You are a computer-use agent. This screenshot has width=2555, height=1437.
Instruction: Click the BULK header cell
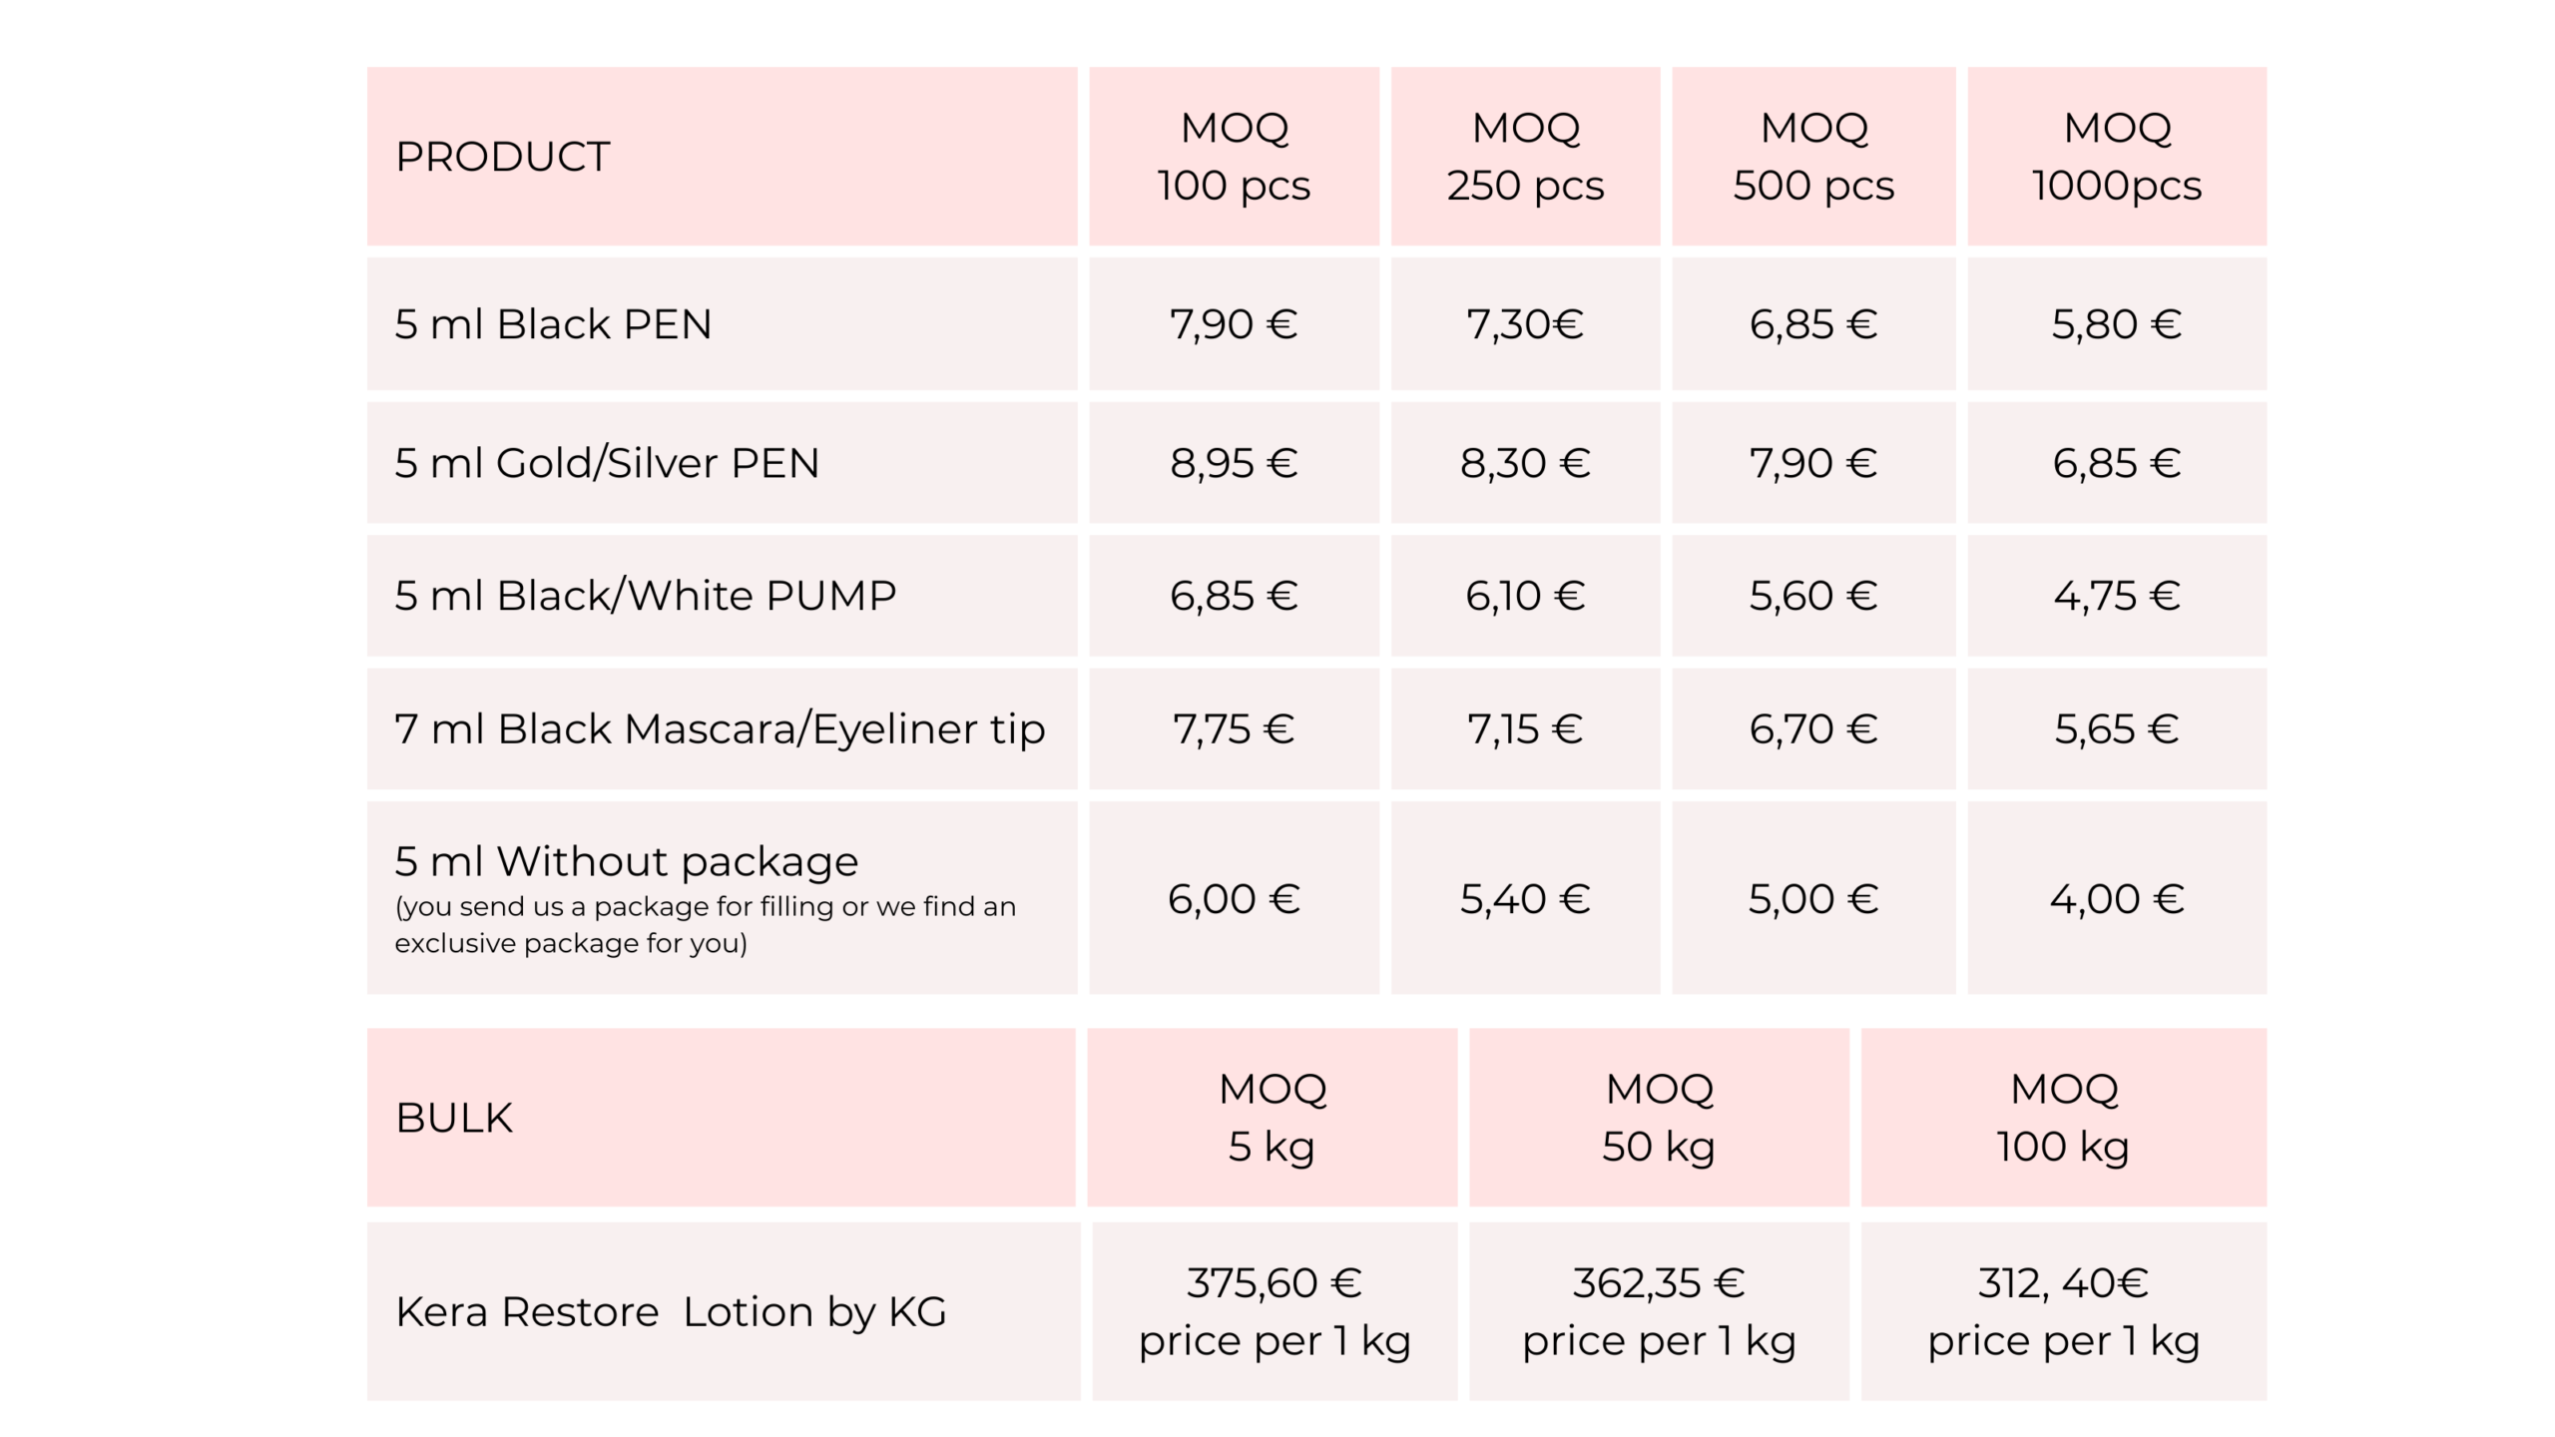454,1118
